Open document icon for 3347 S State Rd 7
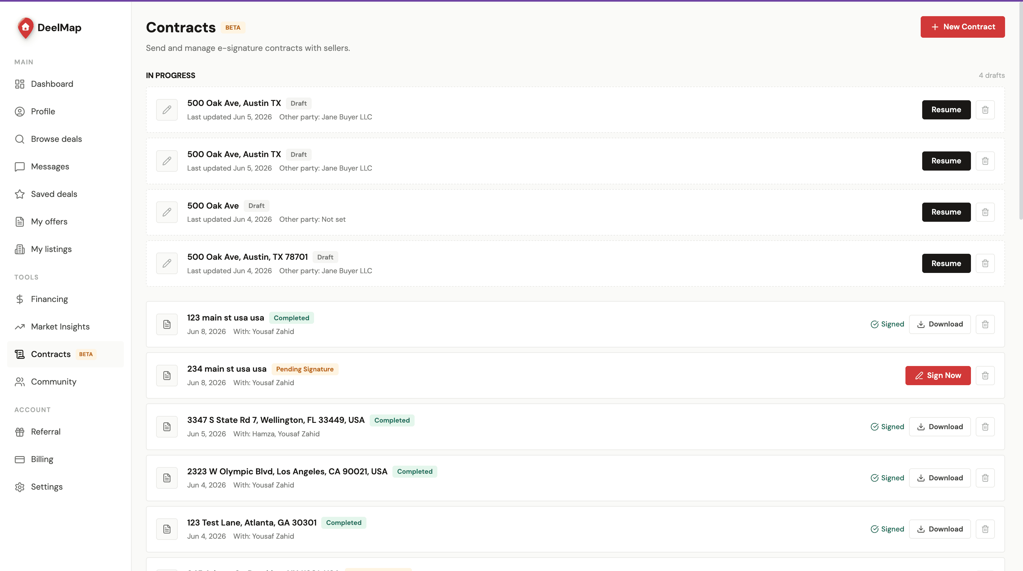The image size is (1023, 571). click(x=167, y=427)
